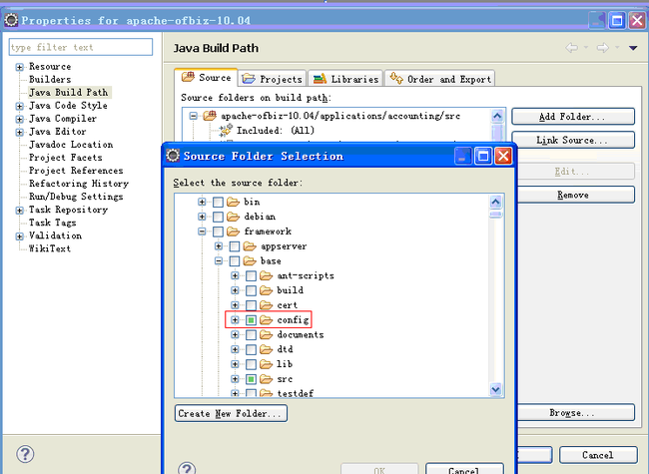Image resolution: width=649 pixels, height=474 pixels.
Task: Expand the Validation category
Action: click(x=19, y=237)
